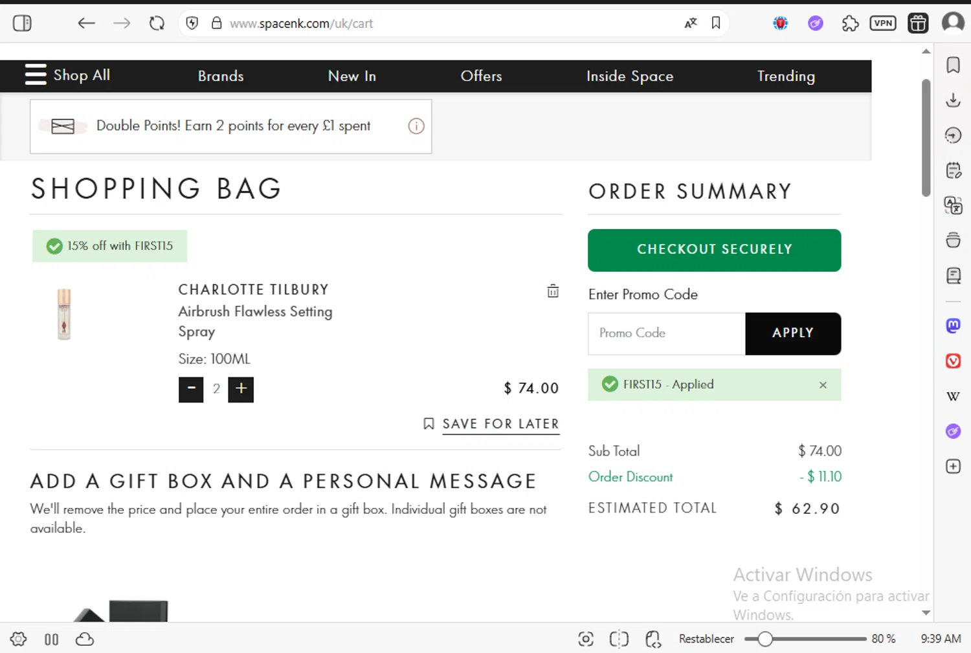Open the sync cloud icon
Viewport: 971px width, 653px height.
point(85,639)
